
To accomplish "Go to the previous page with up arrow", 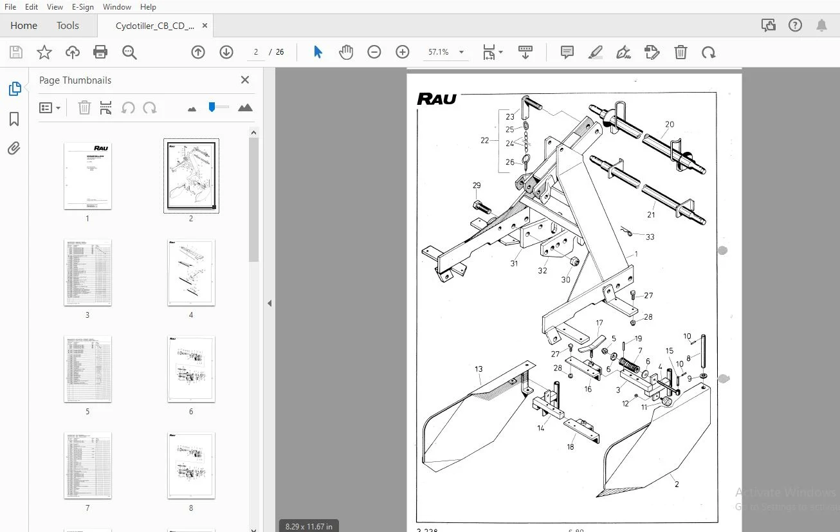I will pyautogui.click(x=198, y=52).
